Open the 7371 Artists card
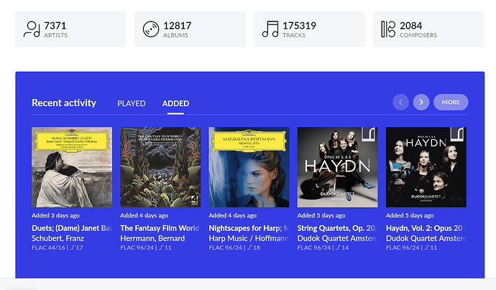 (x=71, y=29)
